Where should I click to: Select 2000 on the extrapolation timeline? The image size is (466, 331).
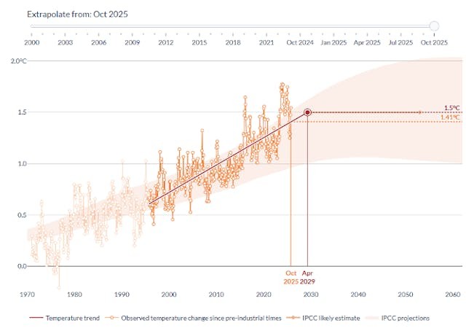[31, 42]
